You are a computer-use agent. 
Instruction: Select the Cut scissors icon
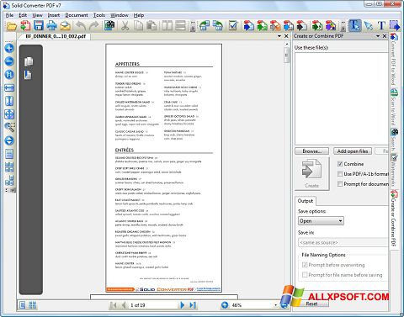tap(125, 26)
